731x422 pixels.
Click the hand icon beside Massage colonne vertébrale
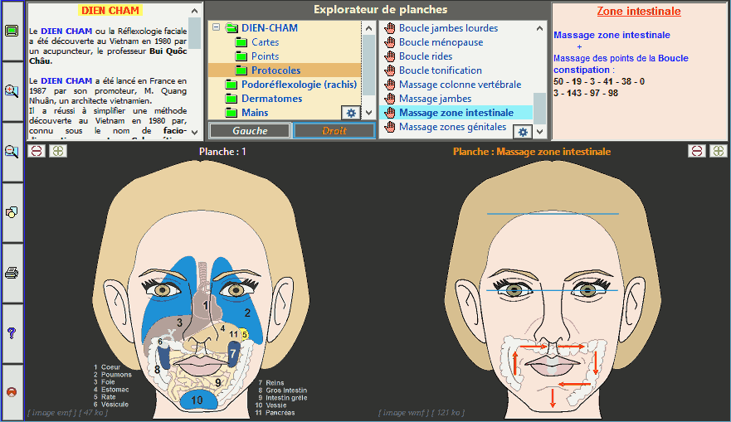tap(390, 85)
